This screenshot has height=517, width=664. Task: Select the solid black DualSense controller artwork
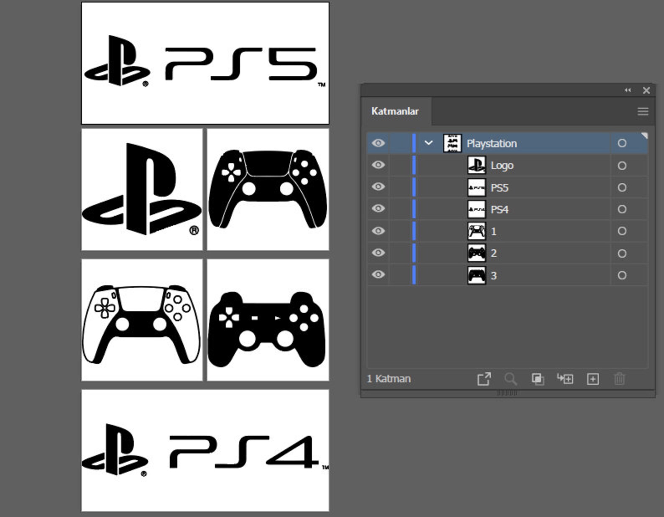tap(268, 189)
